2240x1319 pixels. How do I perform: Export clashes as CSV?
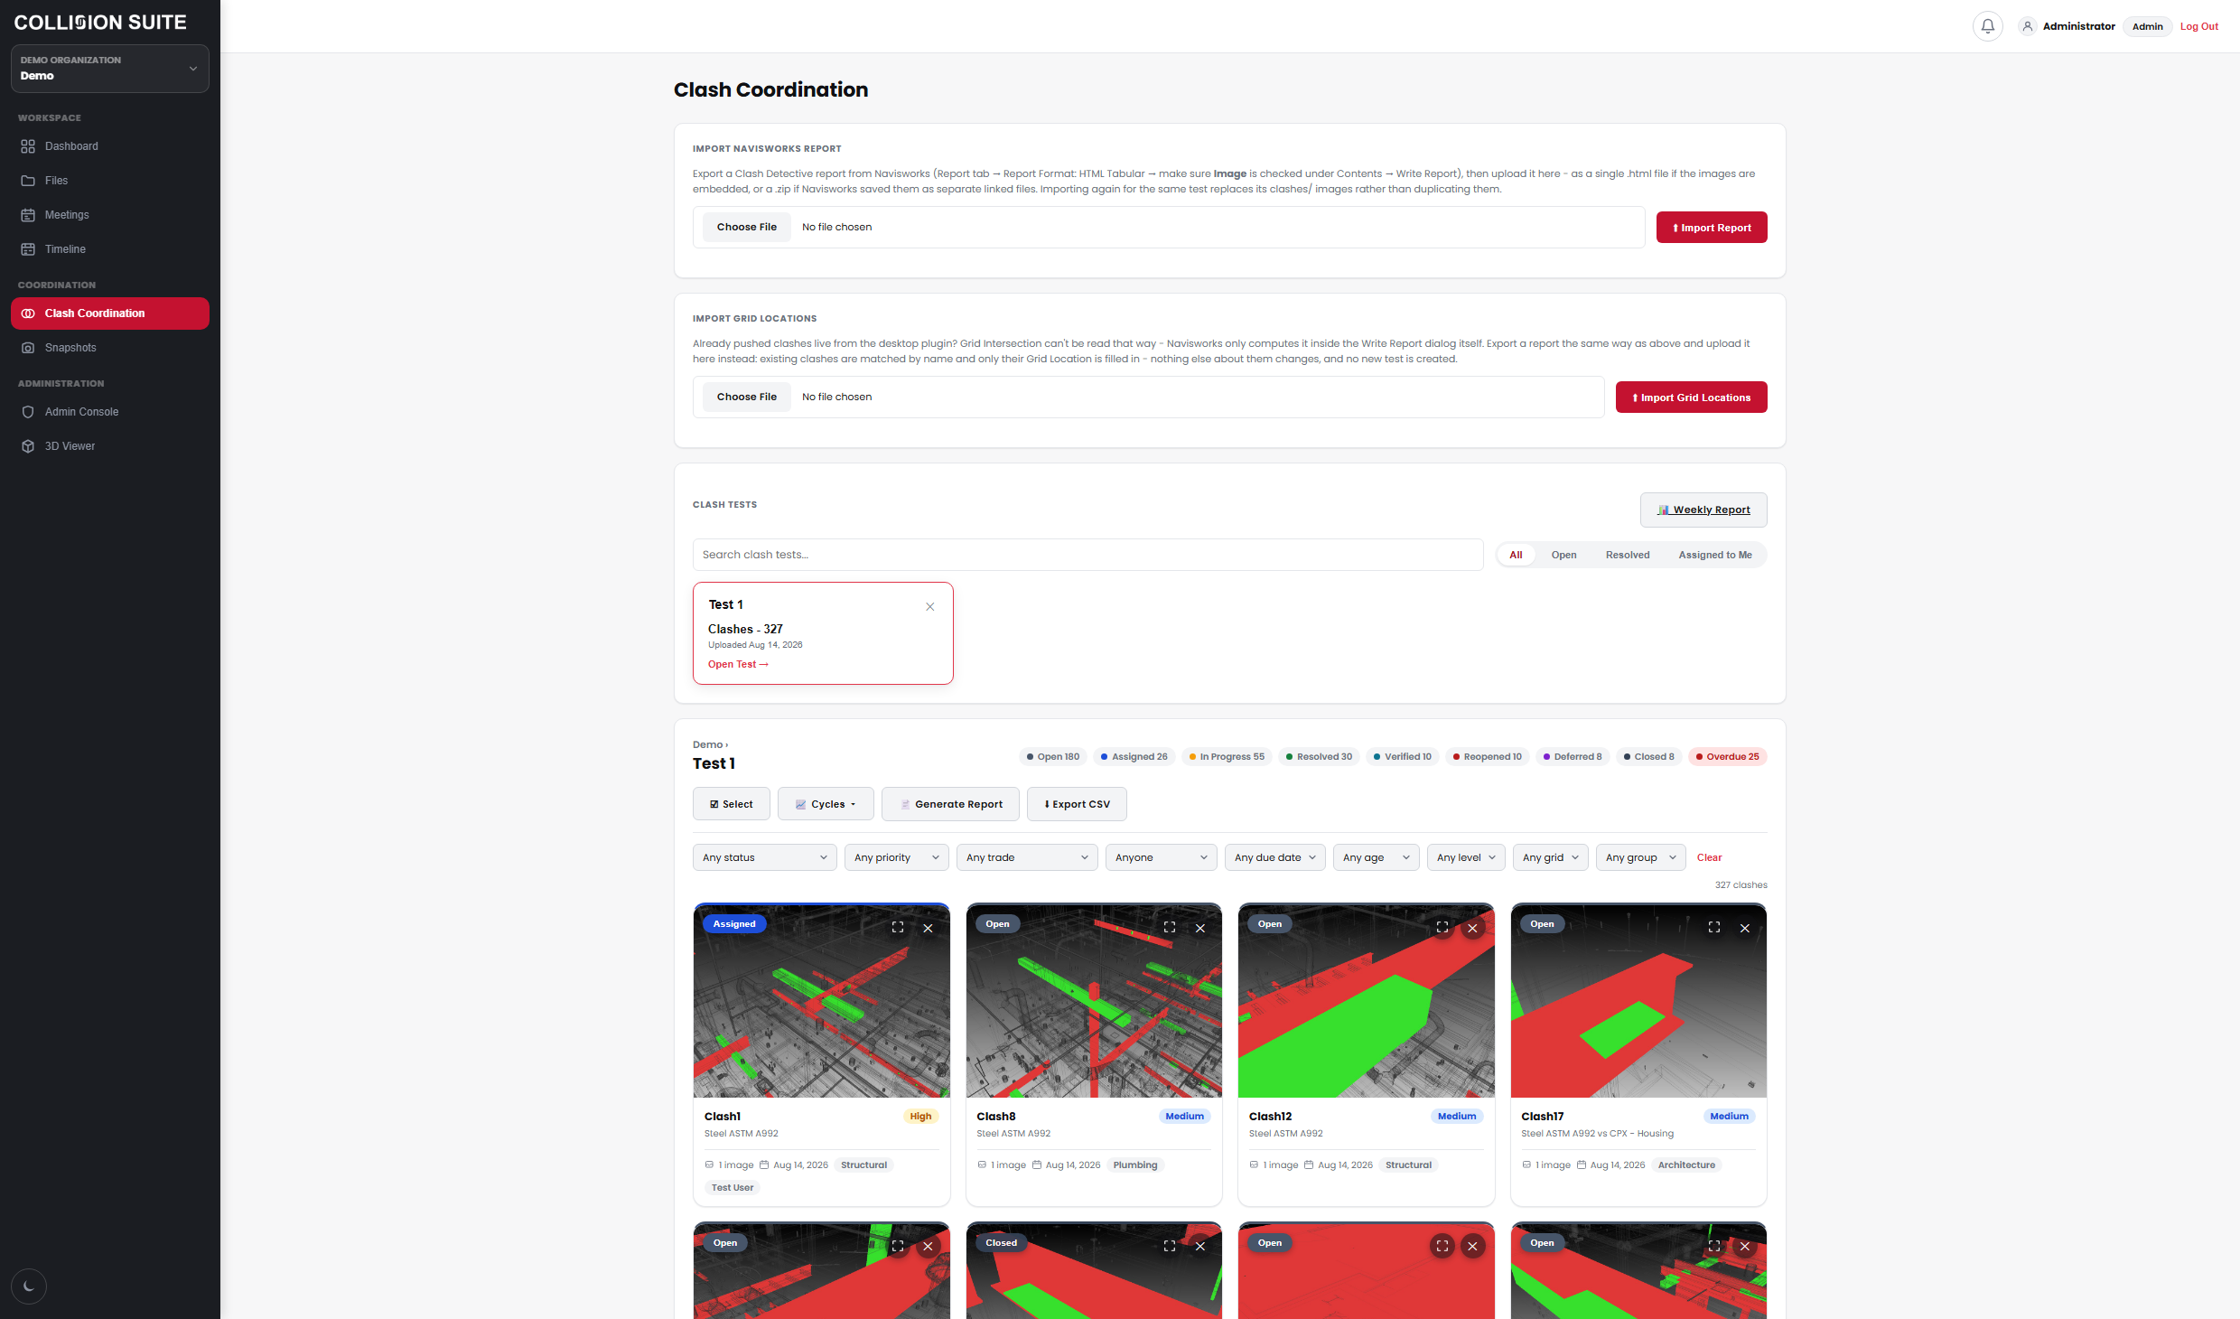[x=1077, y=804]
